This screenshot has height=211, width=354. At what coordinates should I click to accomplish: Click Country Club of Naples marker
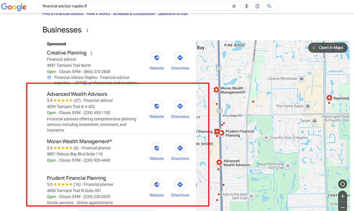pos(267,137)
